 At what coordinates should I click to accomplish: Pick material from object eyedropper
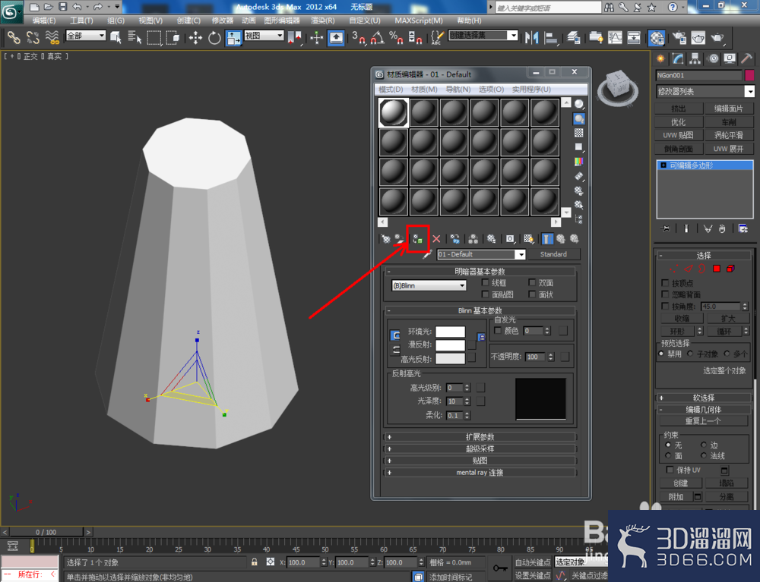(427, 254)
